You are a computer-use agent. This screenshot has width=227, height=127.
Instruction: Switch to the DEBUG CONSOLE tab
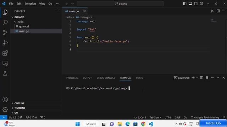pos(106,78)
